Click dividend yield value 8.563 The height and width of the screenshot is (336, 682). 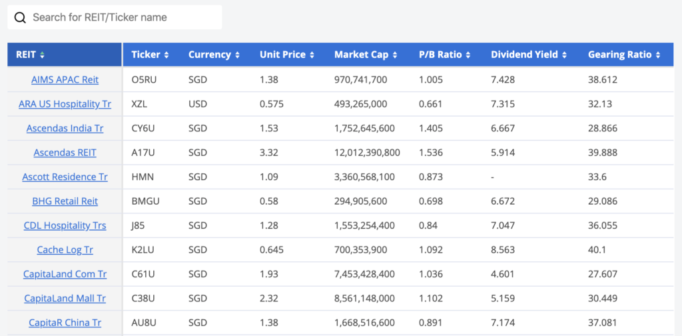pyautogui.click(x=503, y=250)
